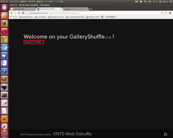Screen dimensions: 173x138
Task: Launch Firefox from the launcher
Action: pos(4,23)
